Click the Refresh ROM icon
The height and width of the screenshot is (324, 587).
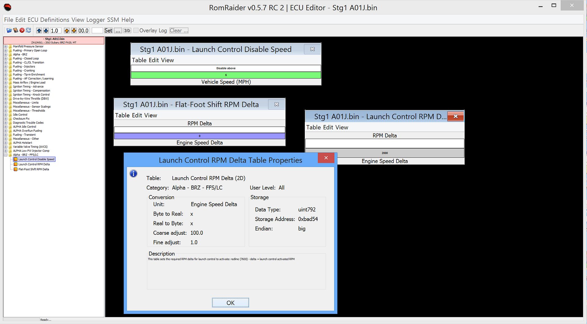click(x=28, y=31)
